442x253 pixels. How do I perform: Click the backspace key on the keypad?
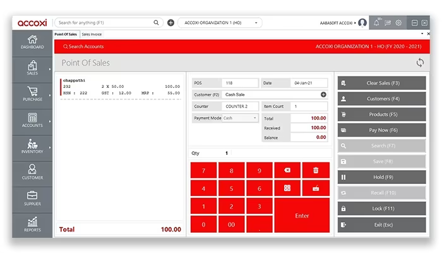point(287,170)
